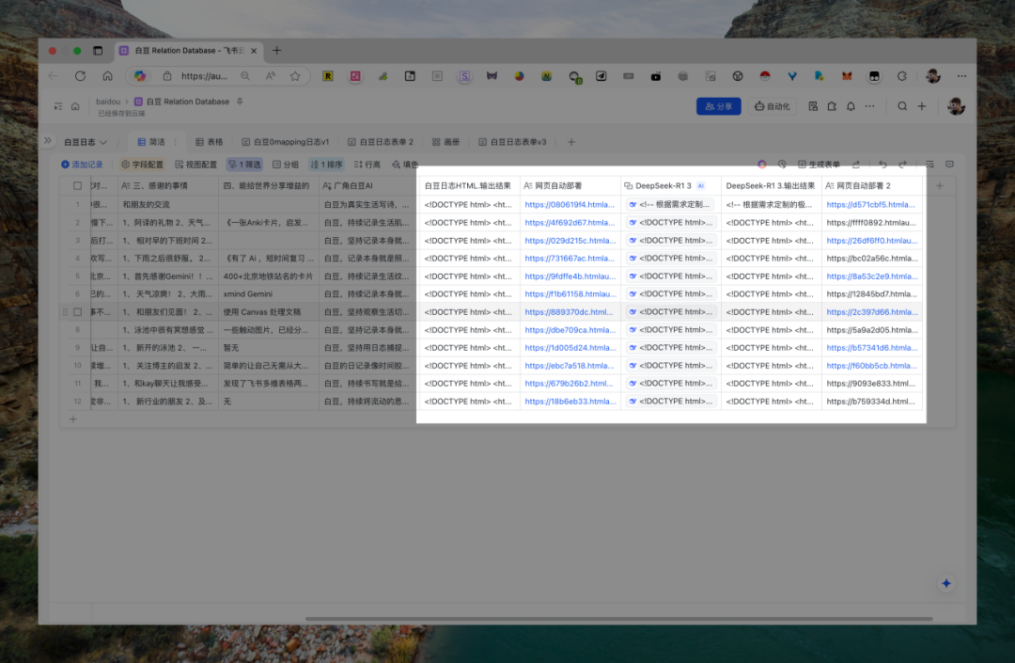1015x663 pixels.
Task: Click the blue 分享 share button
Action: (x=719, y=106)
